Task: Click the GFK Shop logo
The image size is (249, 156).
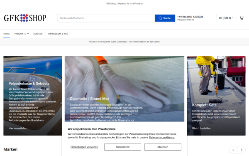Action: coord(25,18)
